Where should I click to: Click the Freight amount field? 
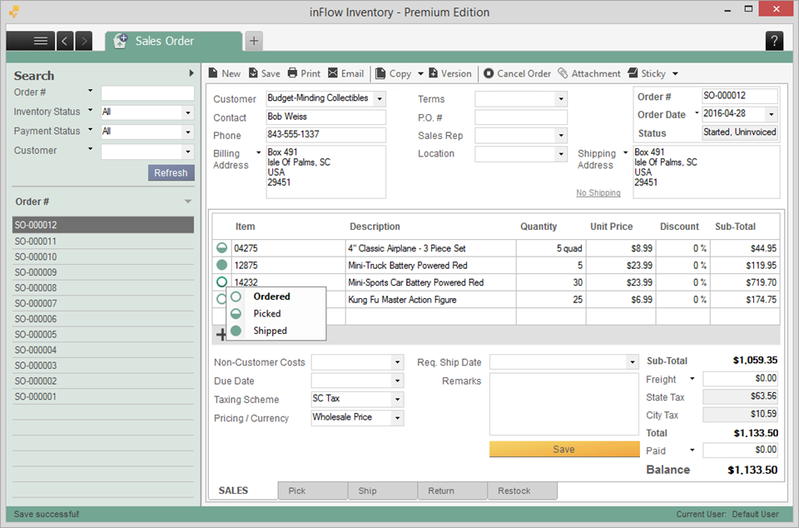pyautogui.click(x=741, y=379)
